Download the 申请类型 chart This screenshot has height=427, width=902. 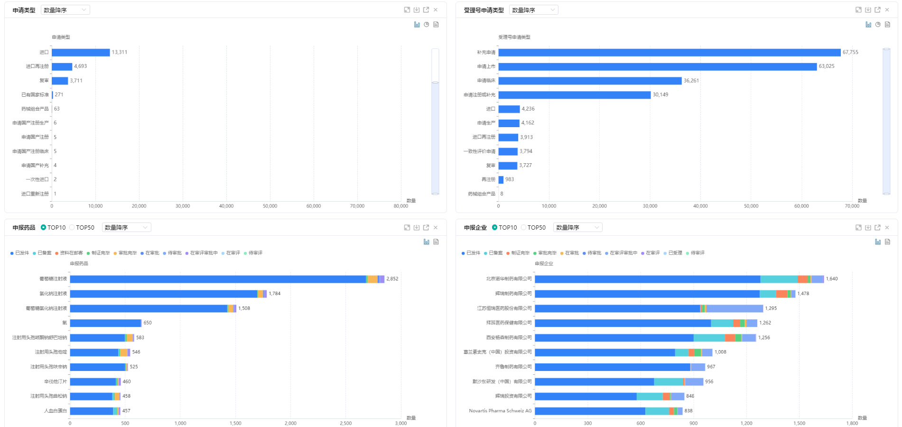[x=416, y=10]
